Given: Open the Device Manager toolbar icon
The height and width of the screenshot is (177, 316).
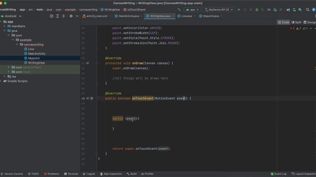Looking at the screenshot, I should tap(294, 10).
